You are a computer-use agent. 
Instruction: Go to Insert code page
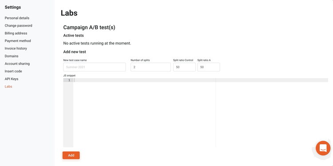click(13, 71)
